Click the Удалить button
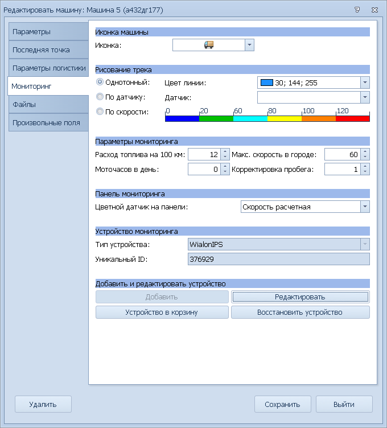 tap(43, 404)
